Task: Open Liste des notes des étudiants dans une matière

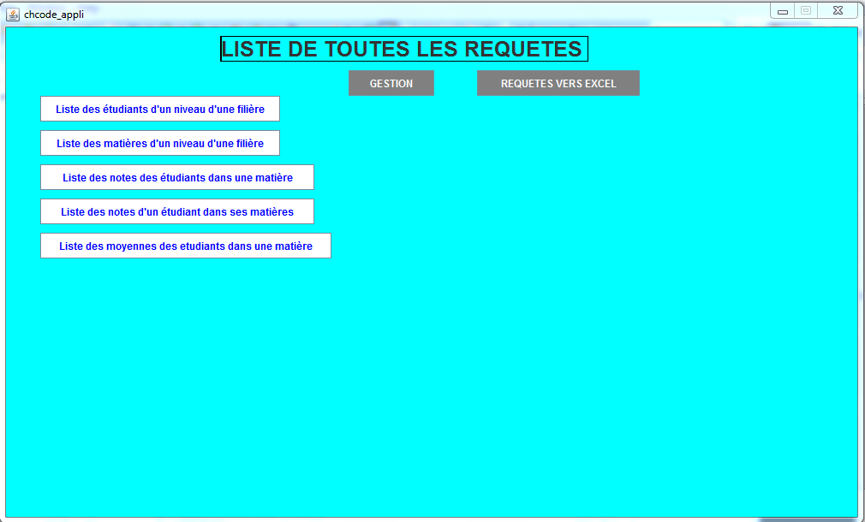Action: [x=177, y=177]
